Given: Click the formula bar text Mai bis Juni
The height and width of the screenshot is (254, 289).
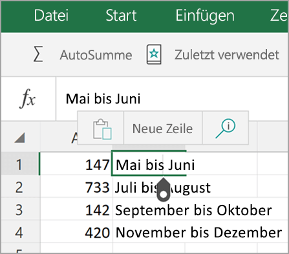Looking at the screenshot, I should tap(103, 99).
